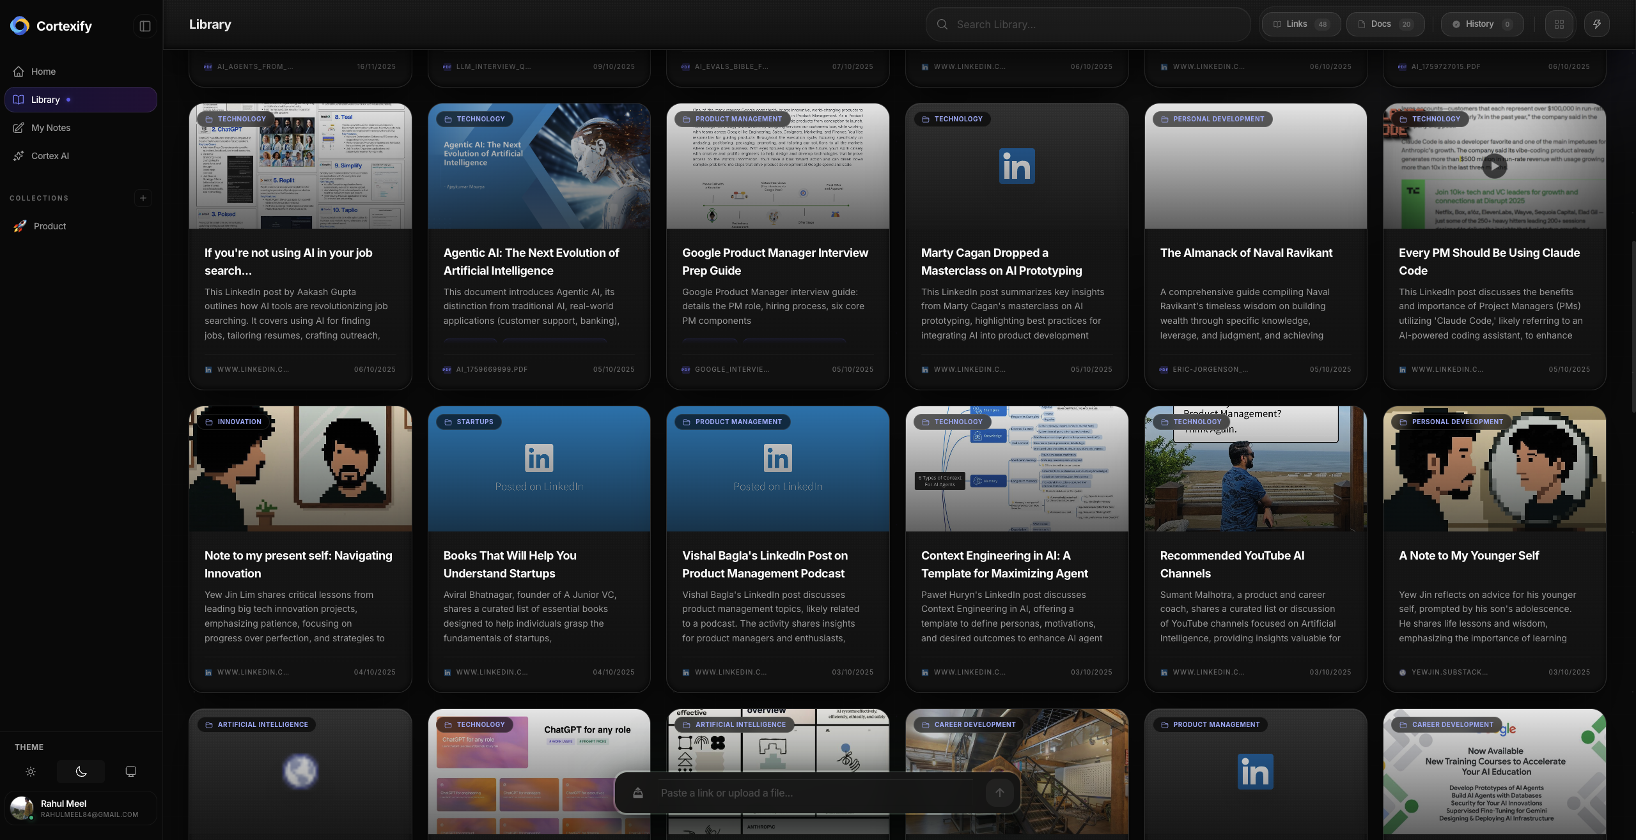1636x840 pixels.
Task: Open 'If you're not using AI' card thumbnail
Action: (x=300, y=166)
